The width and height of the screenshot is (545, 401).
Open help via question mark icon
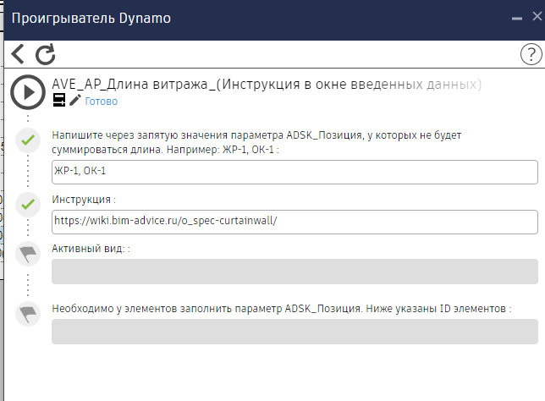point(531,54)
